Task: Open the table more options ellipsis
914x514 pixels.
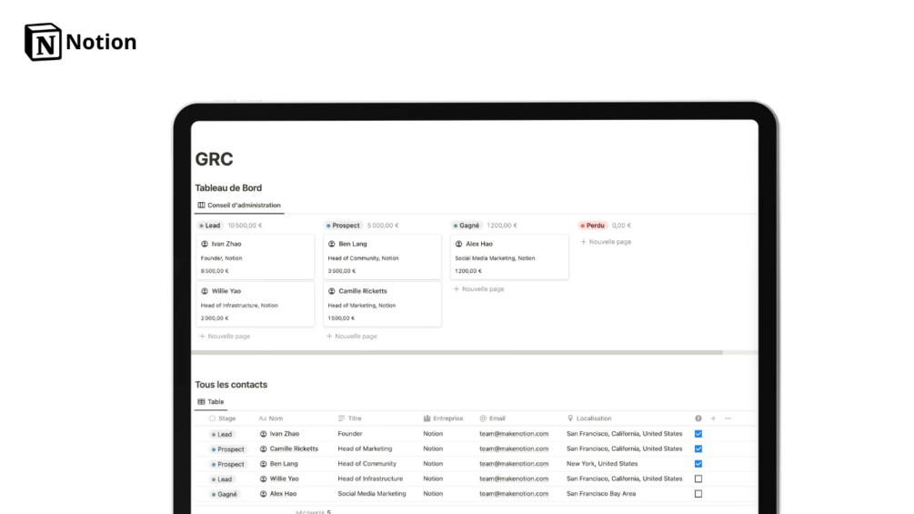Action: pos(728,418)
